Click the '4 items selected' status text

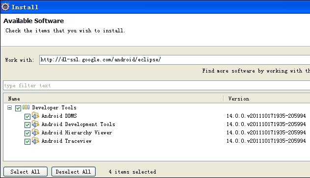[132, 172]
